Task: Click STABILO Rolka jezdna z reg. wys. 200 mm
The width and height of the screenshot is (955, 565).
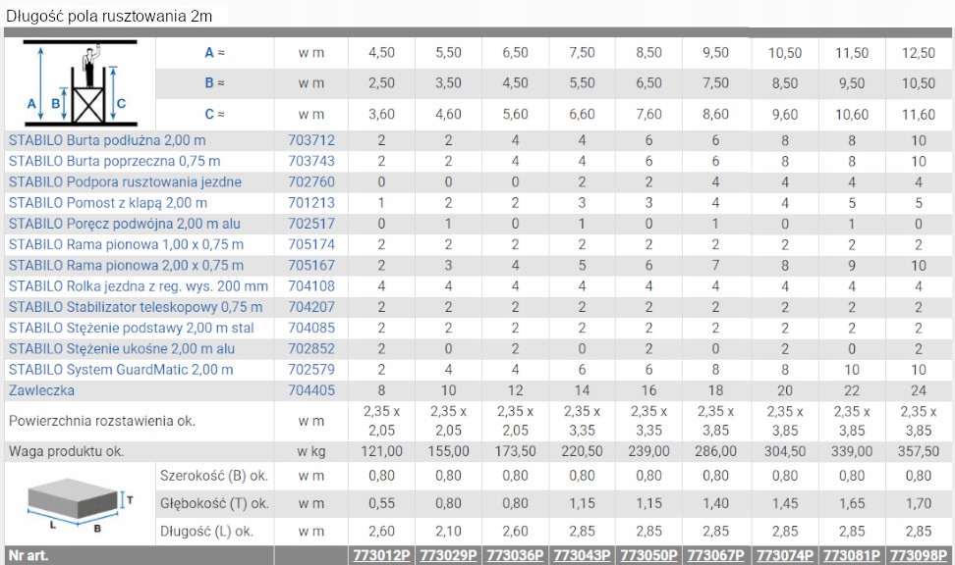Action: coord(139,285)
